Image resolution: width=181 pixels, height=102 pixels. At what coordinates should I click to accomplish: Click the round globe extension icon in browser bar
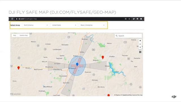[x=137, y=19]
